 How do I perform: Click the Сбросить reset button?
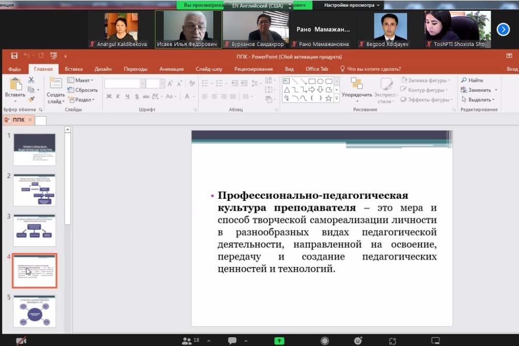click(82, 90)
